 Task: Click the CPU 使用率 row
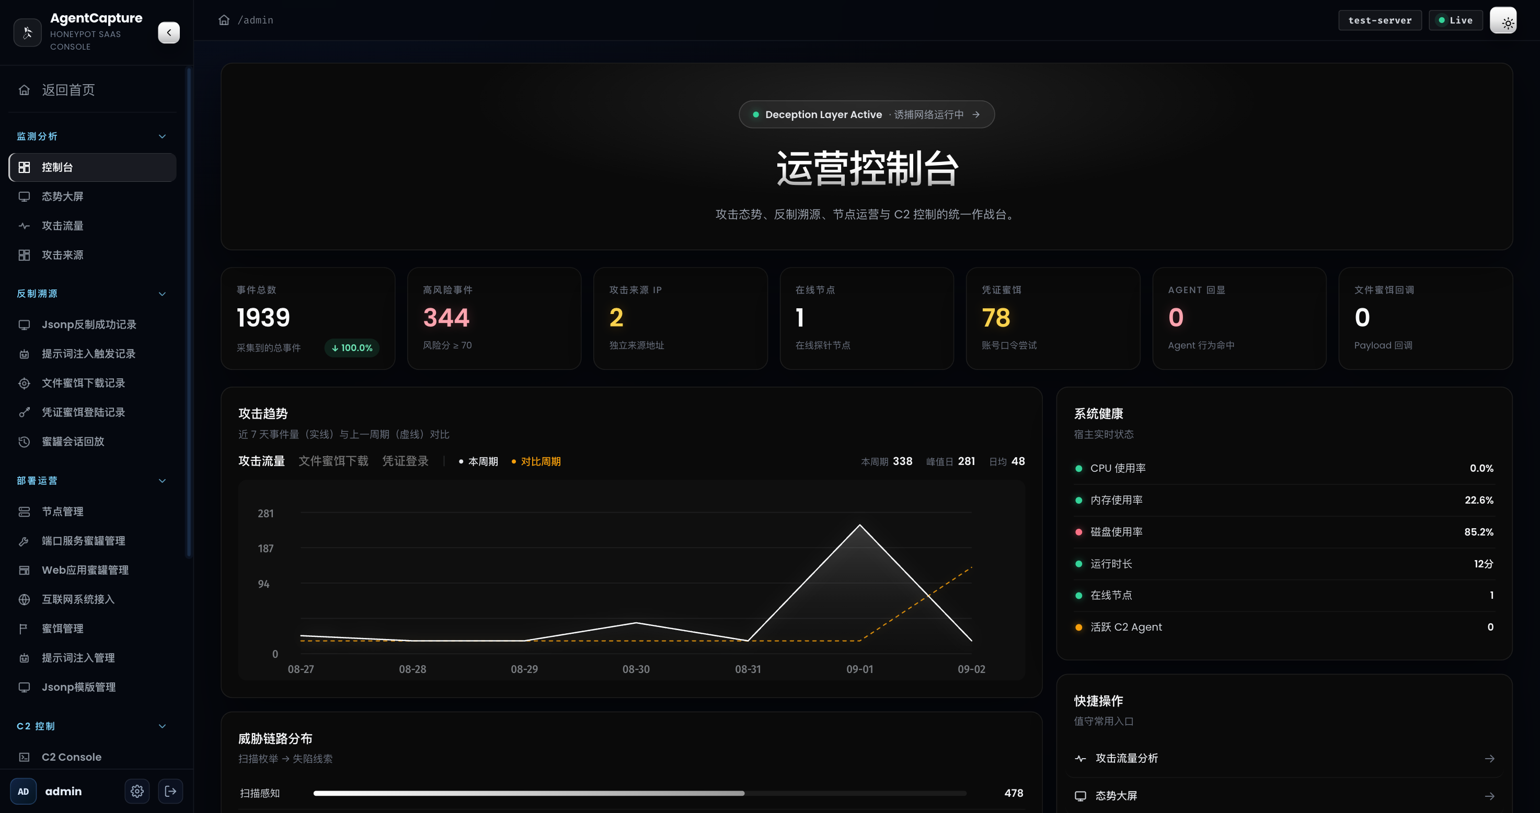[1284, 468]
